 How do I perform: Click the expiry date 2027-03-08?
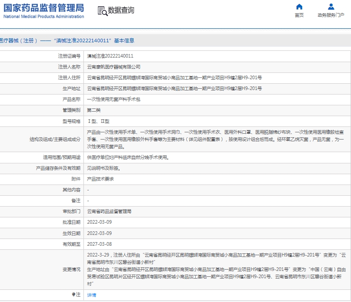(x=99, y=244)
